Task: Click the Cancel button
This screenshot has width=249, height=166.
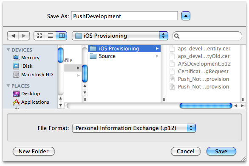Action: click(x=186, y=151)
